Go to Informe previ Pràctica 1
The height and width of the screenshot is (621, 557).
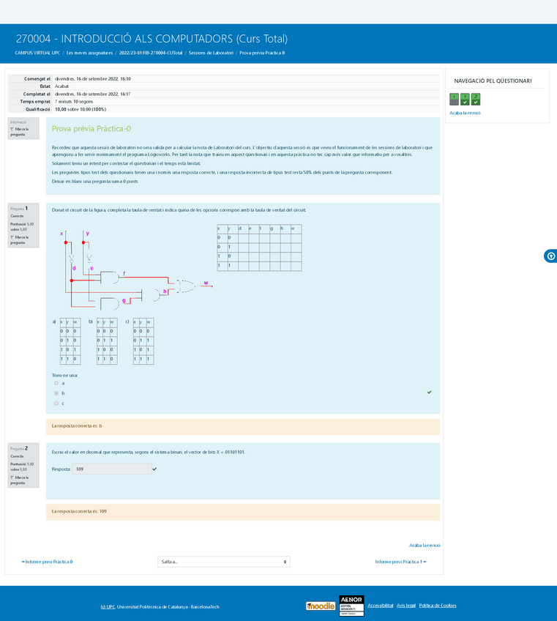tap(400, 562)
